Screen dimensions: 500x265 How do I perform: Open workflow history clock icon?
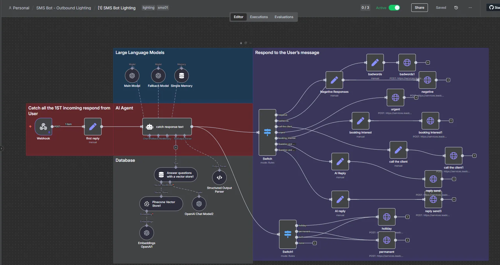click(456, 8)
